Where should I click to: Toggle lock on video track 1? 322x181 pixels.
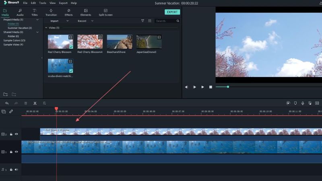(11, 152)
